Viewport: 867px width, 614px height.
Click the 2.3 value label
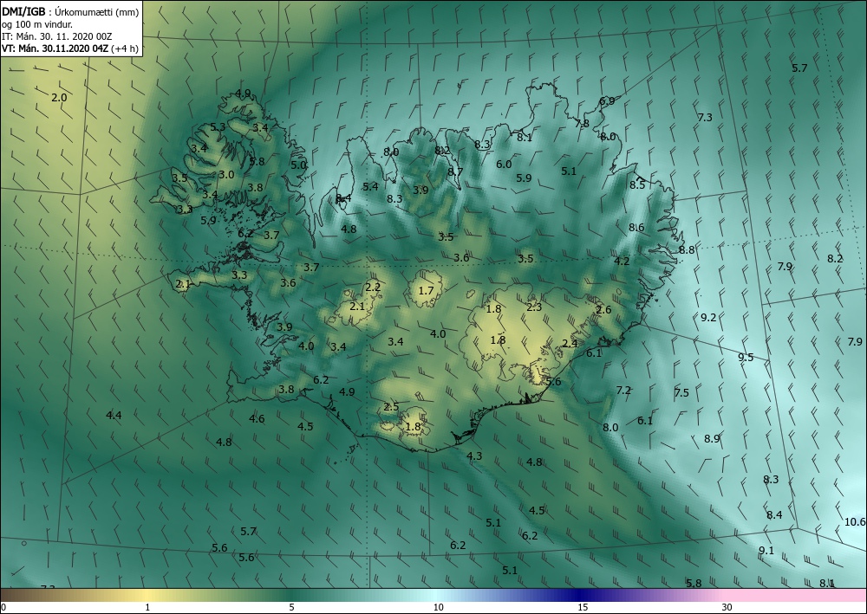point(534,307)
